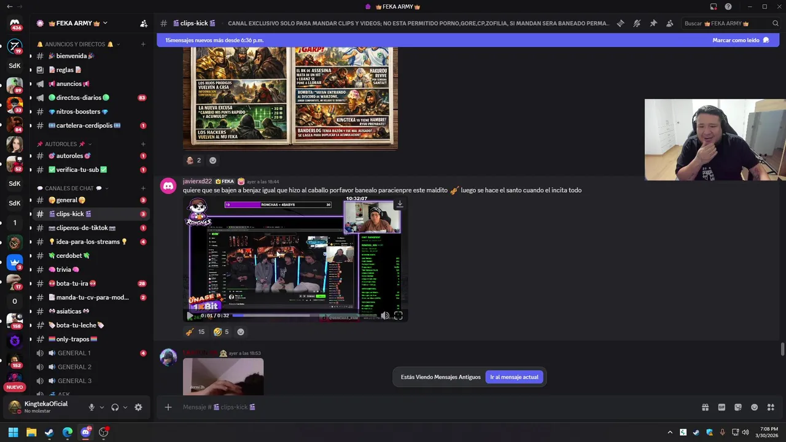Open the bienvenida channel
Image resolution: width=786 pixels, height=442 pixels.
click(90, 56)
